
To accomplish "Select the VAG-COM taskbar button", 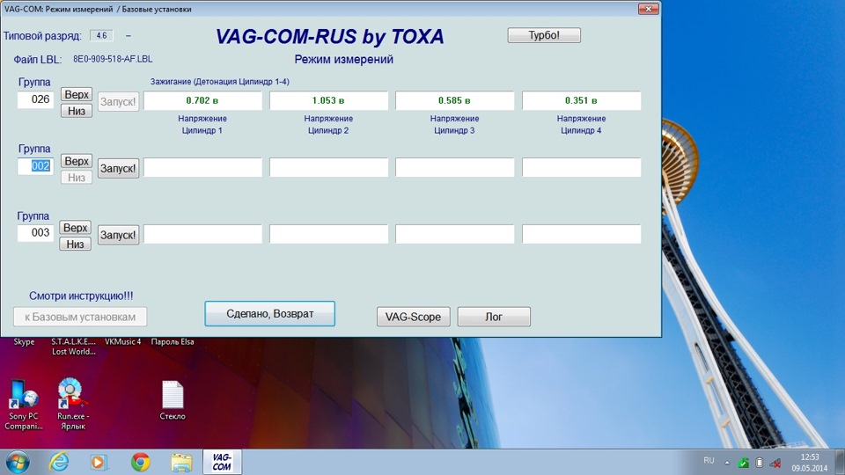I will point(222,462).
